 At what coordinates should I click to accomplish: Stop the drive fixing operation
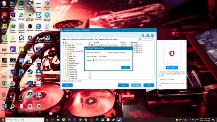pos(126,67)
